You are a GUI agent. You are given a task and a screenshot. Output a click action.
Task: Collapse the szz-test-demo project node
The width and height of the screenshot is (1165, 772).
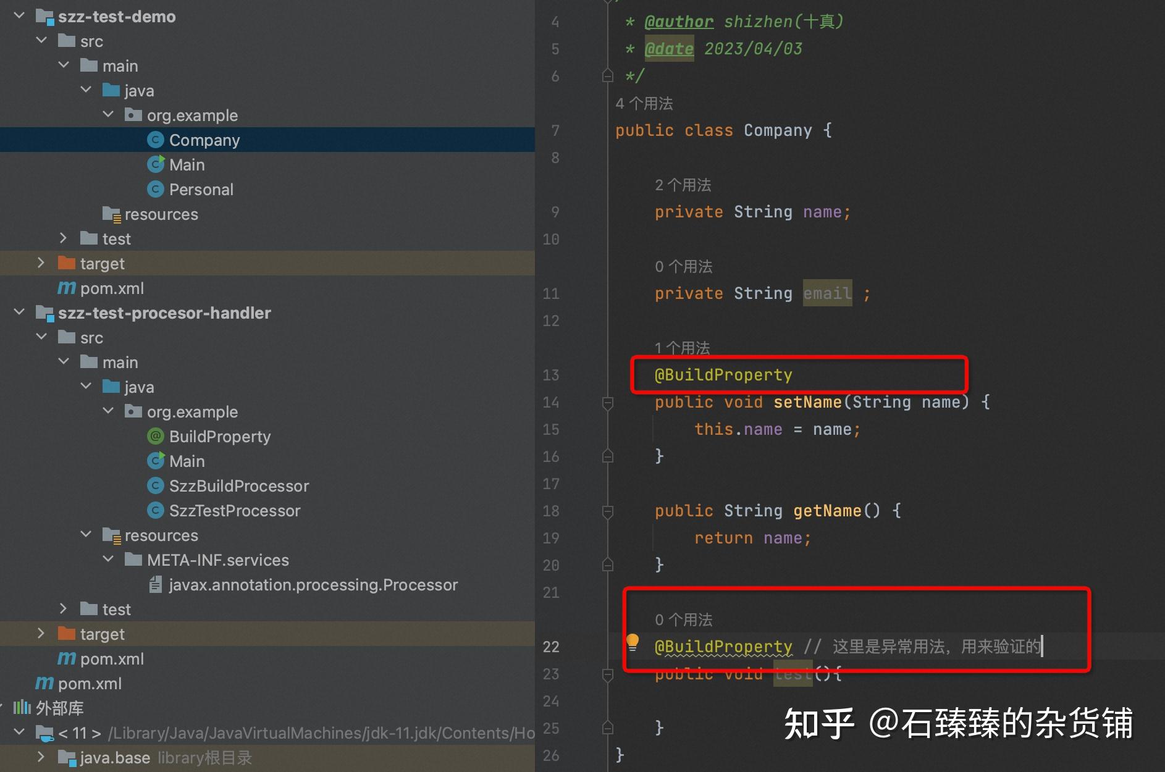click(x=19, y=16)
